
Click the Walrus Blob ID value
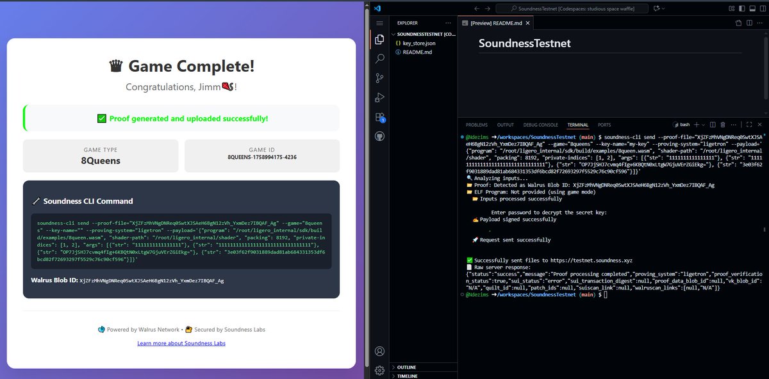[152, 280]
